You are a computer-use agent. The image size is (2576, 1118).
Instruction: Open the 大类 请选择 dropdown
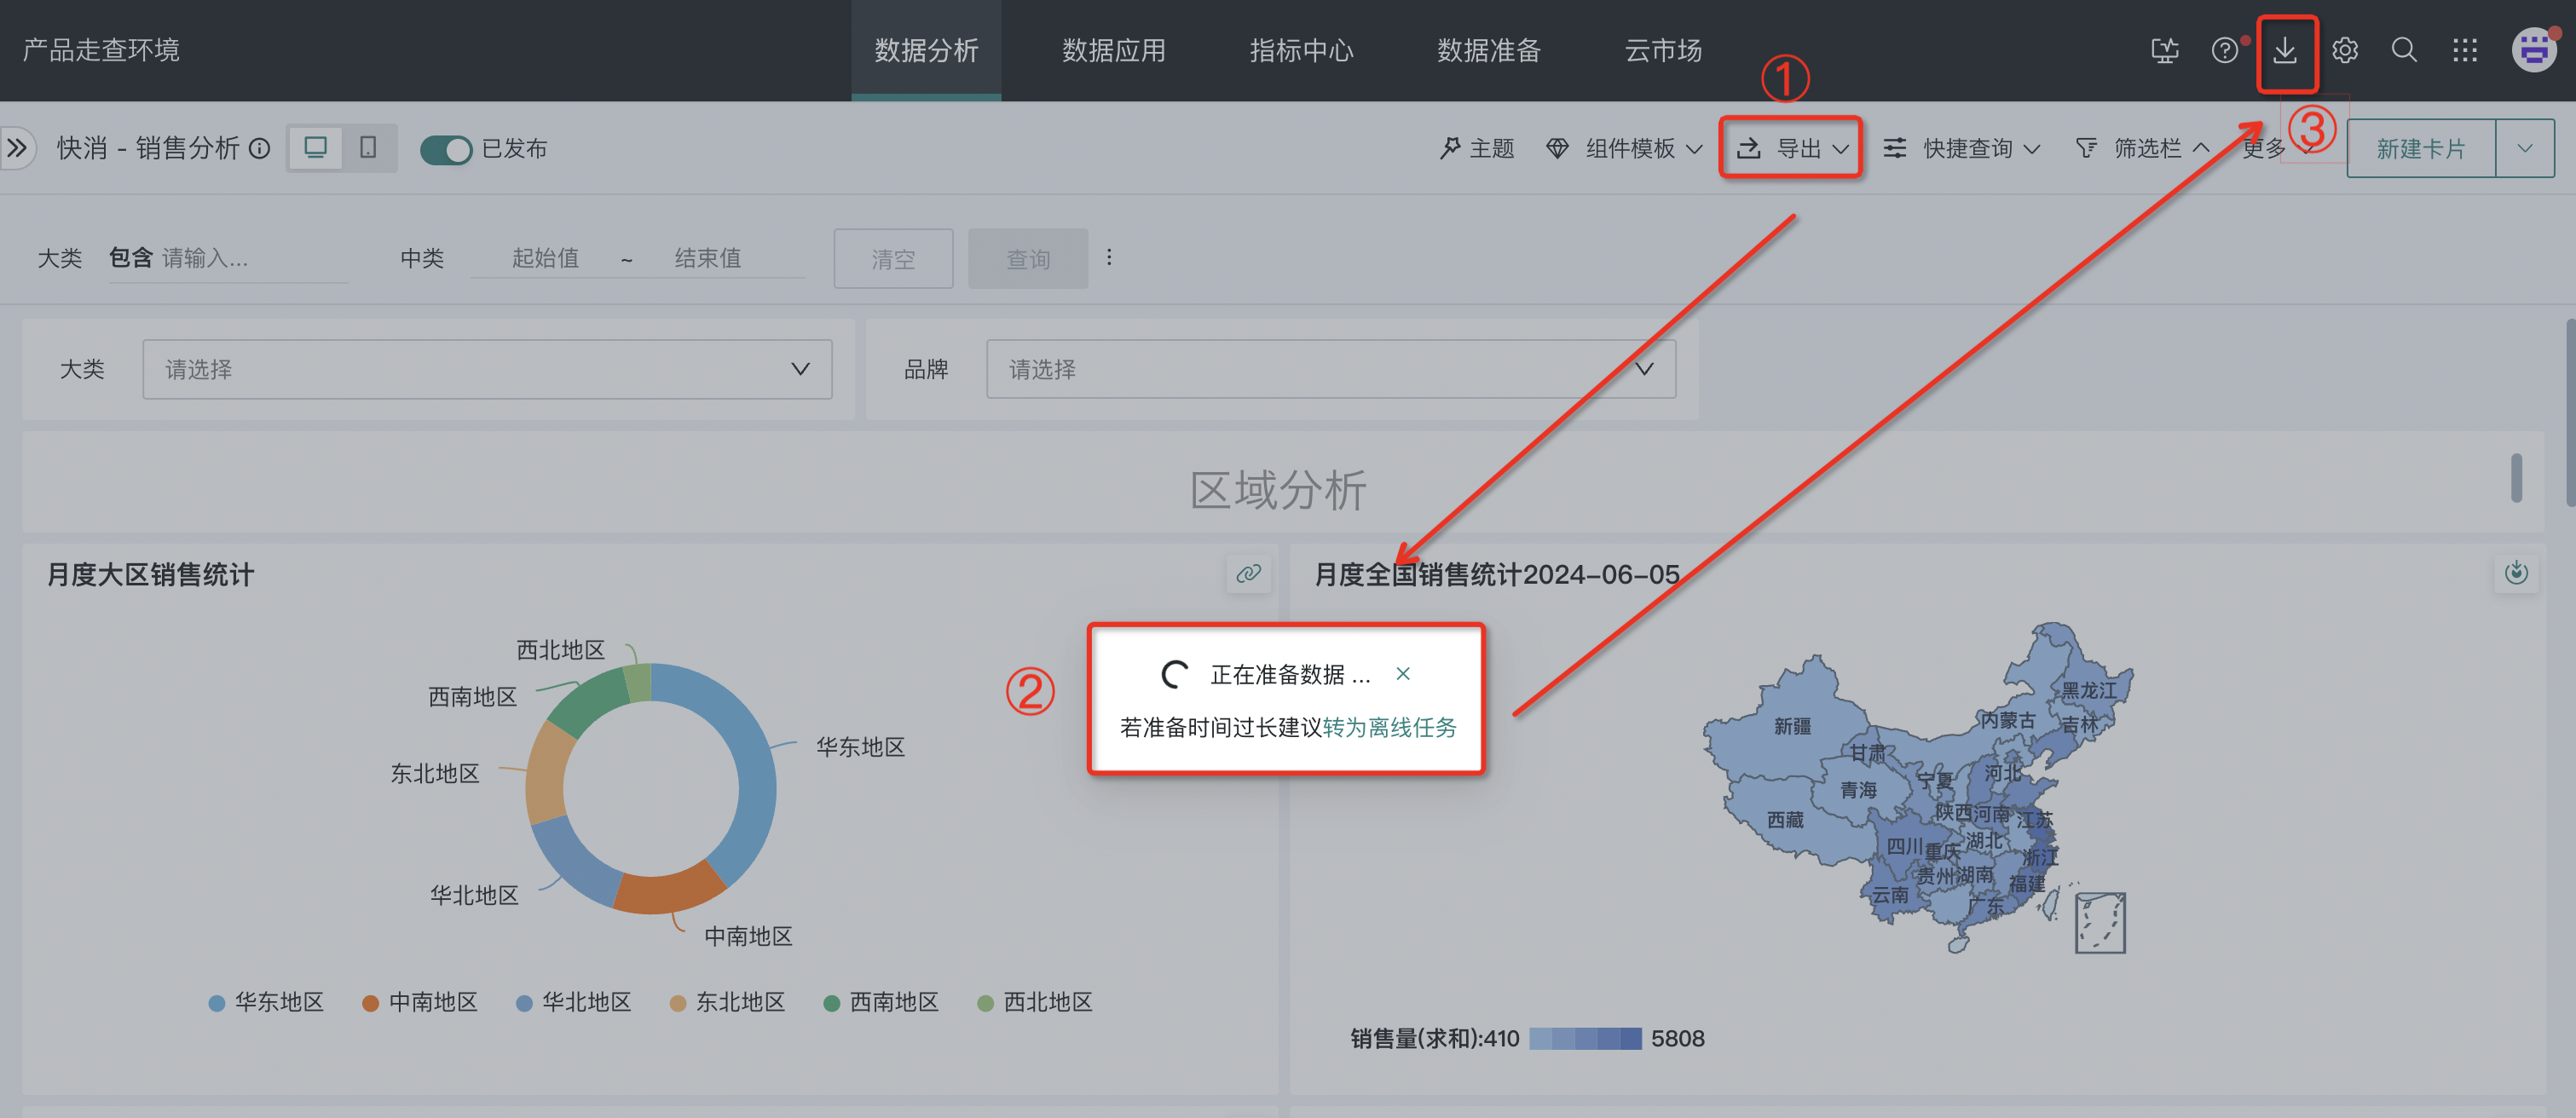coord(487,369)
